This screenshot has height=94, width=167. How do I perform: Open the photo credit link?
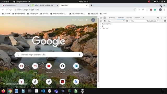pyautogui.click(x=16, y=84)
